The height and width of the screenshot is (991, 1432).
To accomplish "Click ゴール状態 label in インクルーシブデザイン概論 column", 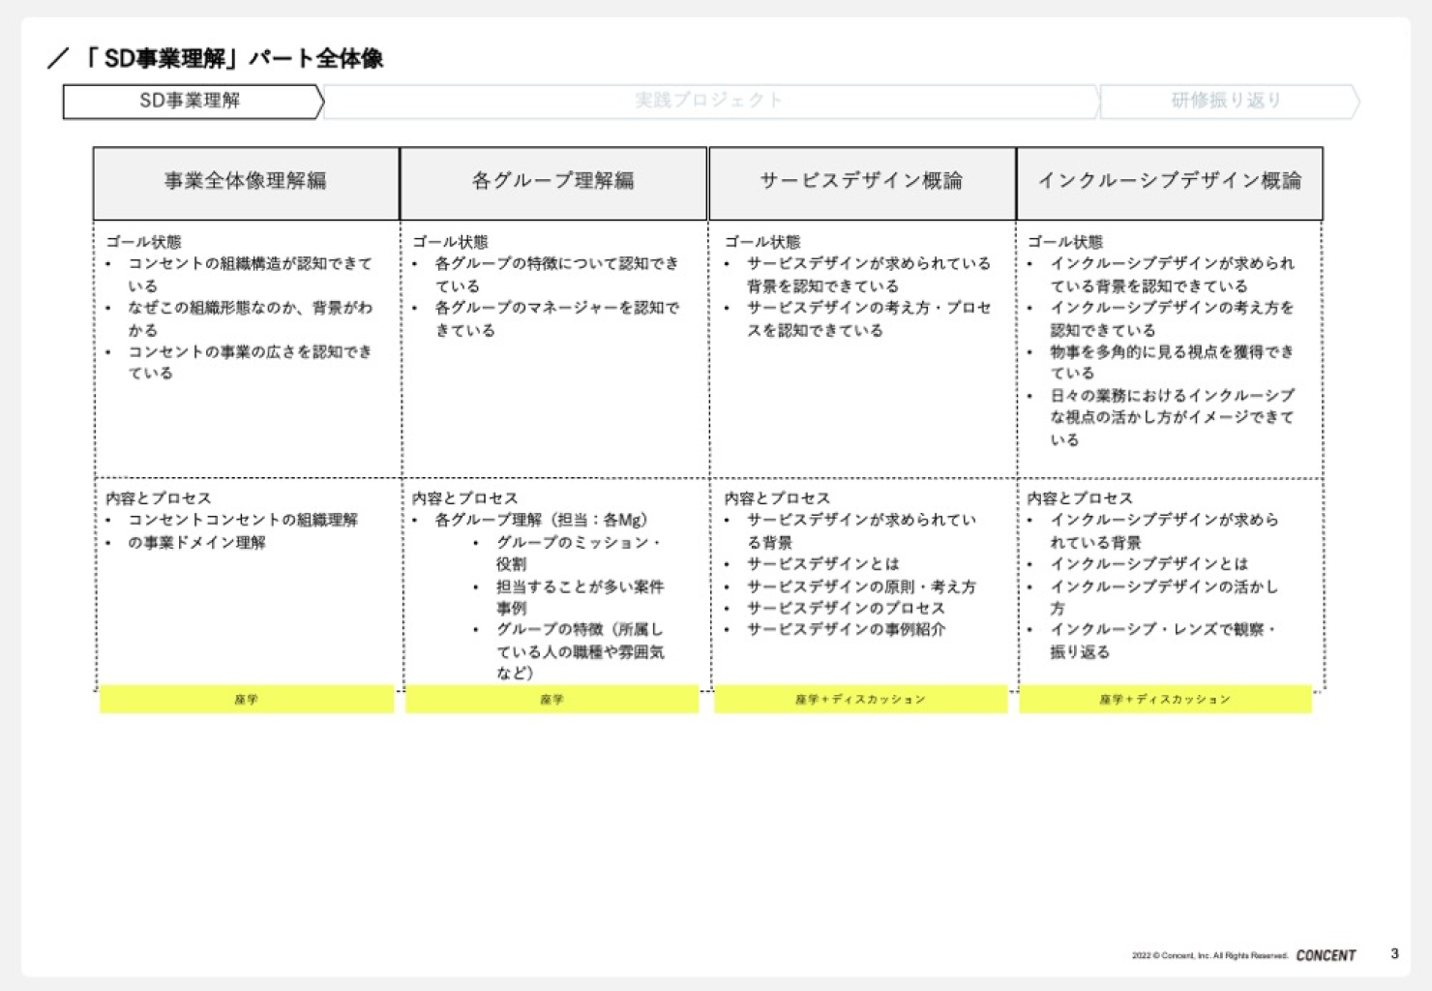I will [1064, 242].
